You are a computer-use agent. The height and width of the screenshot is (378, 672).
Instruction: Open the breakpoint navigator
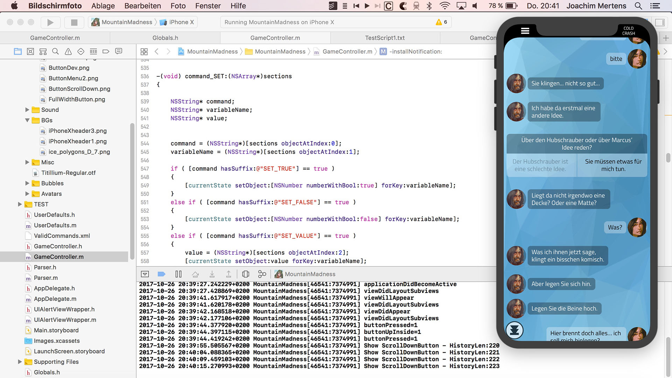tap(106, 51)
